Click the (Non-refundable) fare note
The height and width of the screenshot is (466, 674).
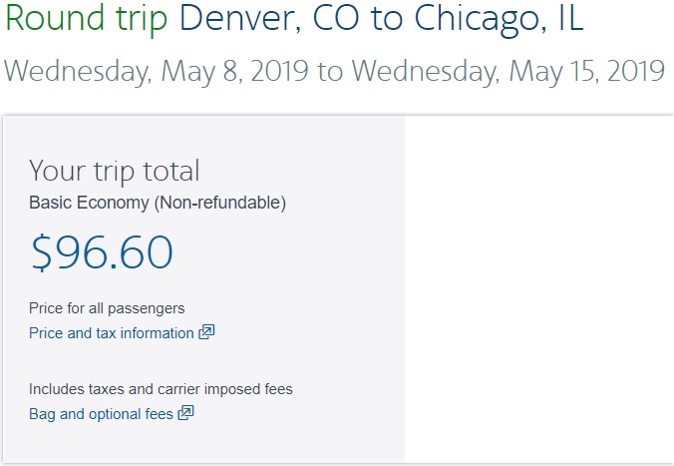[220, 203]
